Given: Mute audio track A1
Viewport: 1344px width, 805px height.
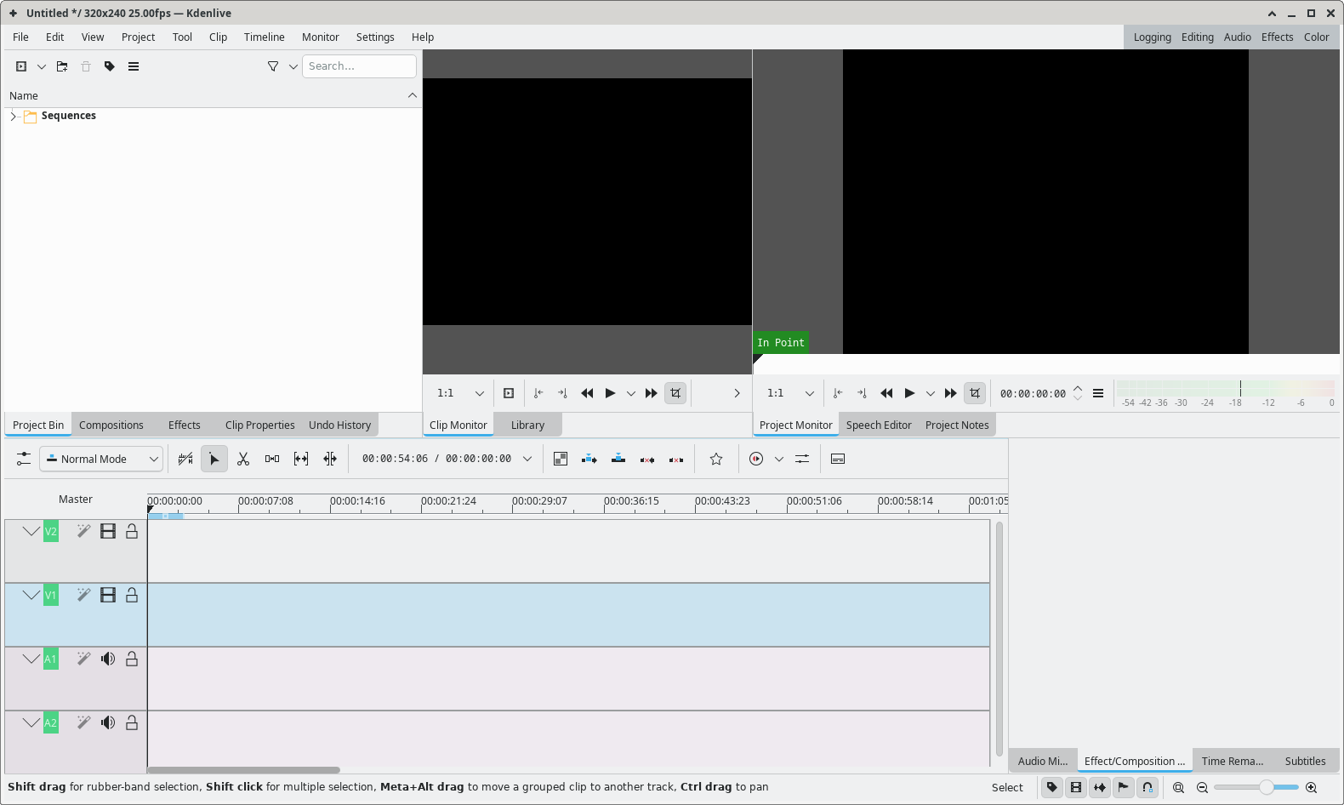Looking at the screenshot, I should click(x=108, y=659).
